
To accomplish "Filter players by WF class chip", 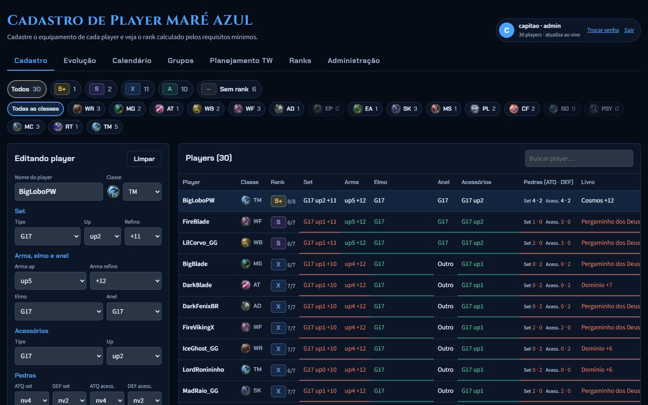I will coord(247,109).
